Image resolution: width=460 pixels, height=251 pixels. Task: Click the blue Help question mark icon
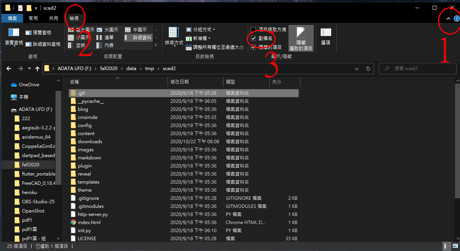pos(457,18)
